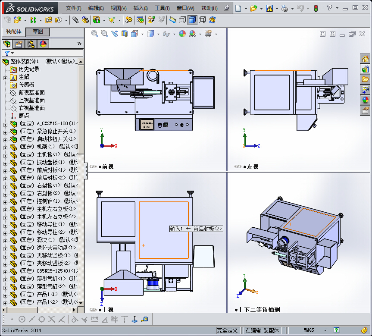
Task: Click the Edit Appearance color sphere icon
Action: click(x=182, y=34)
